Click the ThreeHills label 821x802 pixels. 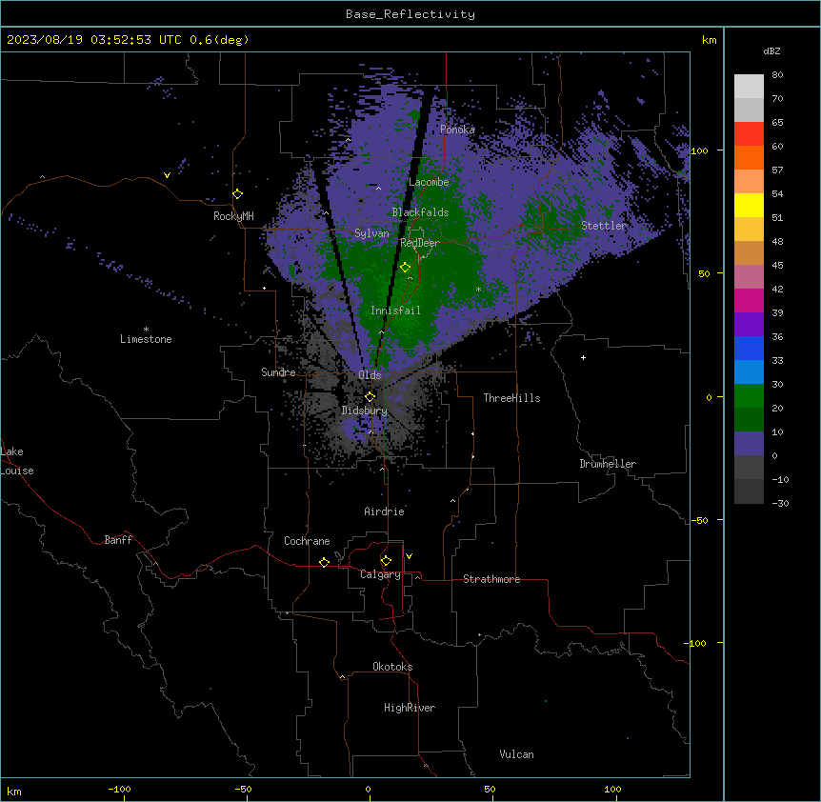click(512, 398)
